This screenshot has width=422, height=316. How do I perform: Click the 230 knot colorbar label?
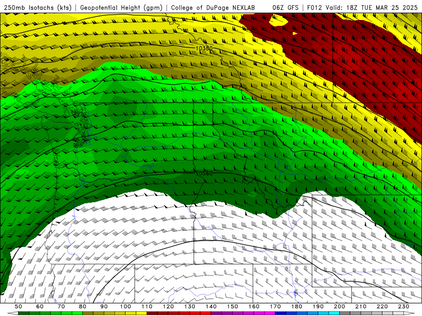click(404, 307)
